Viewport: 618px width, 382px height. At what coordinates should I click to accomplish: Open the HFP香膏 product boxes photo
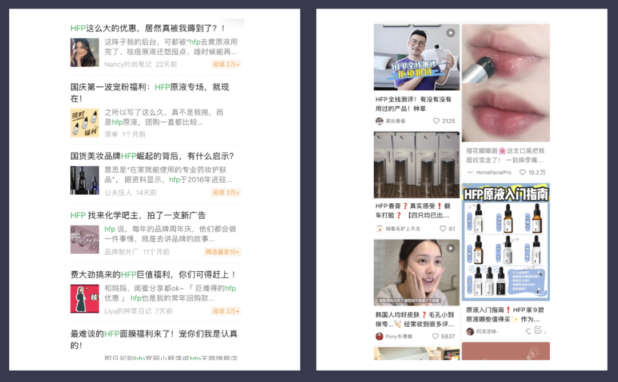coord(416,165)
